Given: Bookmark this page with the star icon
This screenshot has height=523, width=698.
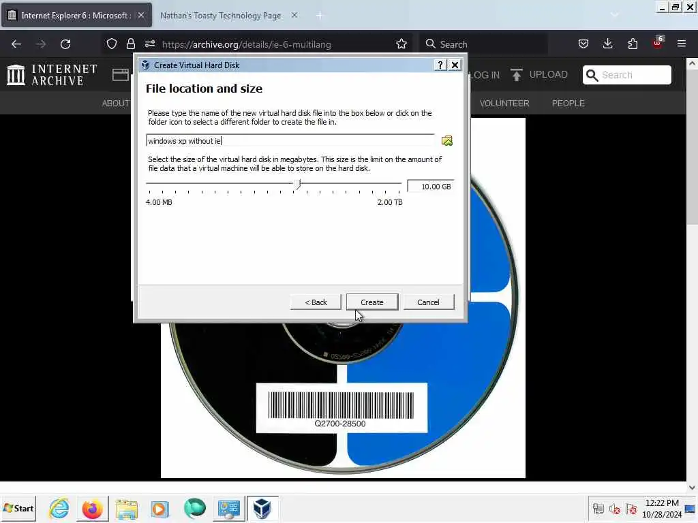Looking at the screenshot, I should pyautogui.click(x=401, y=44).
